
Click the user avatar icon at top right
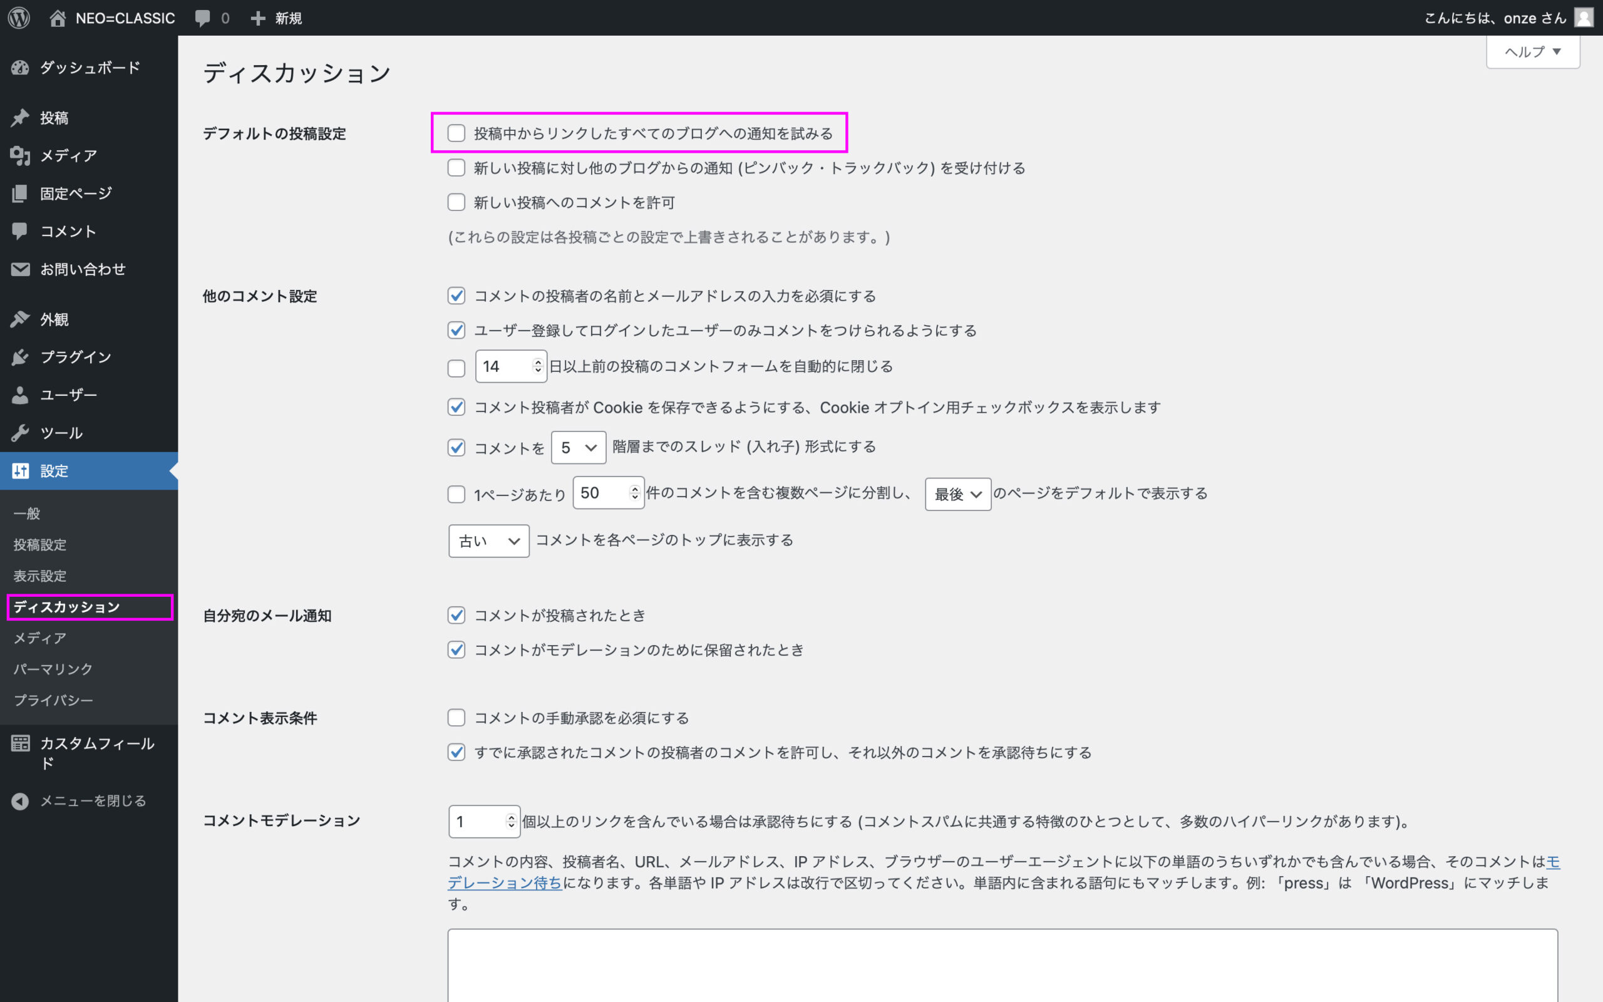click(1584, 18)
